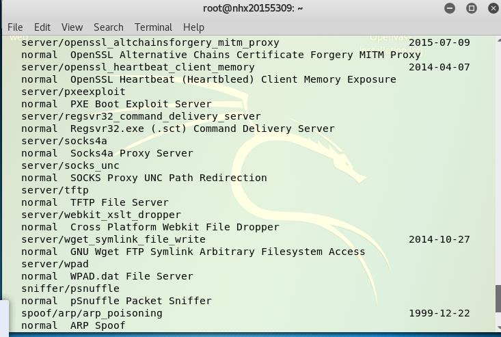Click the spoof/arp/arp_poisoning module line
The width and height of the screenshot is (501, 337).
(245, 313)
